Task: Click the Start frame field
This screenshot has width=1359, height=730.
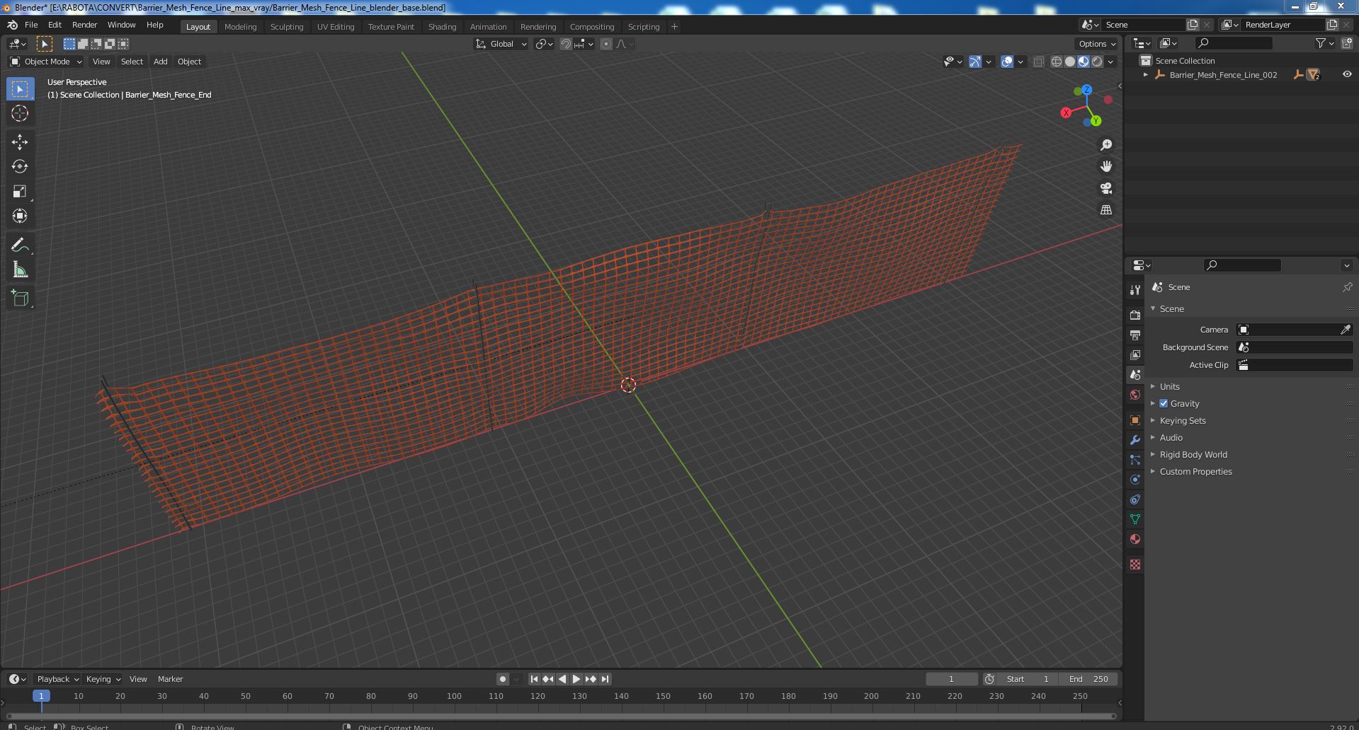Action: 1028,679
